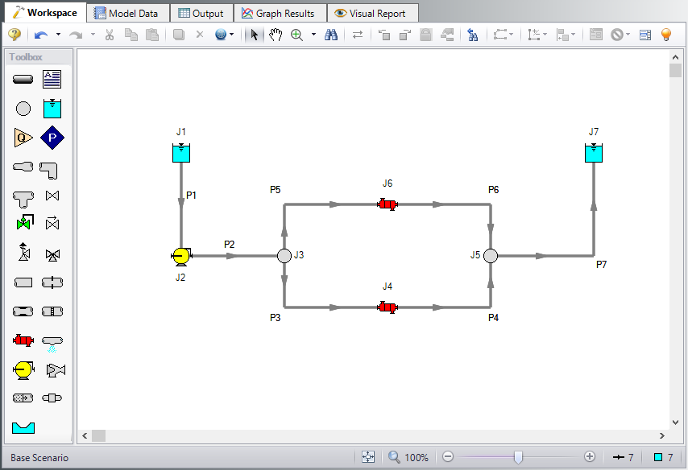Select the Orifice junction icon
This screenshot has width=688, height=470.
click(x=52, y=282)
